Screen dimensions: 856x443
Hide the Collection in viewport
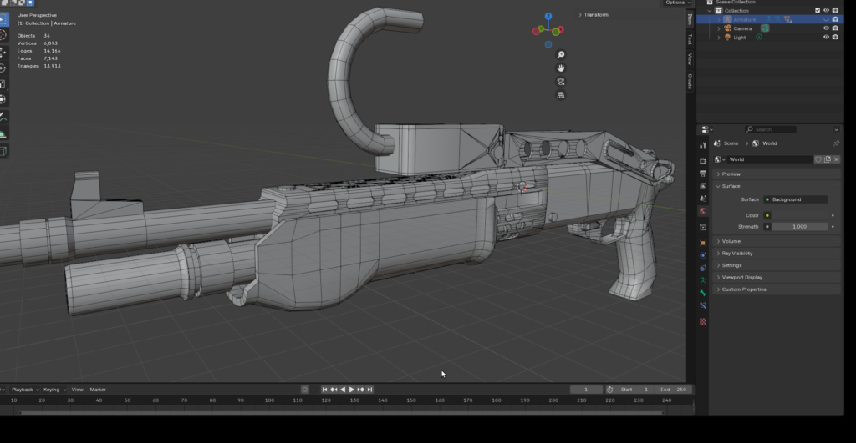[x=826, y=10]
